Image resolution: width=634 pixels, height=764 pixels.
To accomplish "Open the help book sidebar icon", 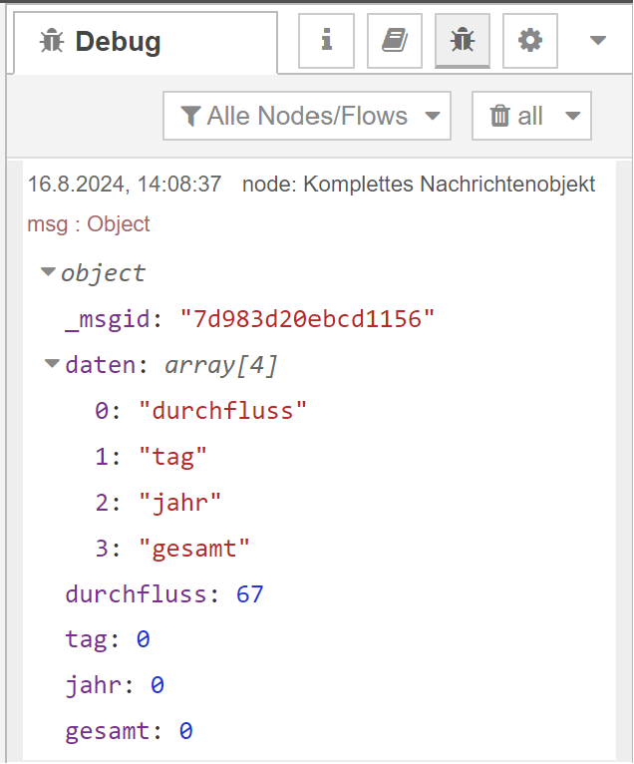I will (x=394, y=41).
